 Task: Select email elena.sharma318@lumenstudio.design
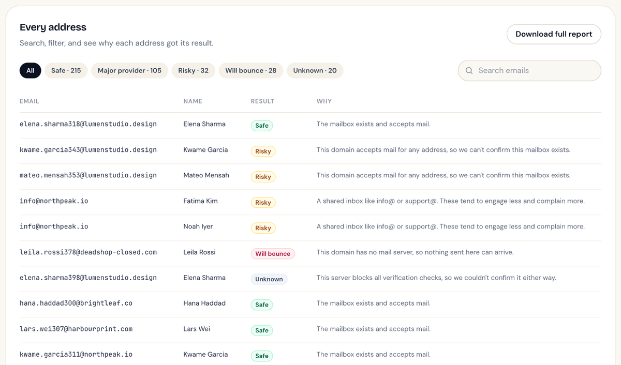coord(88,124)
